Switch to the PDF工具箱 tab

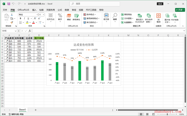coord(91,10)
